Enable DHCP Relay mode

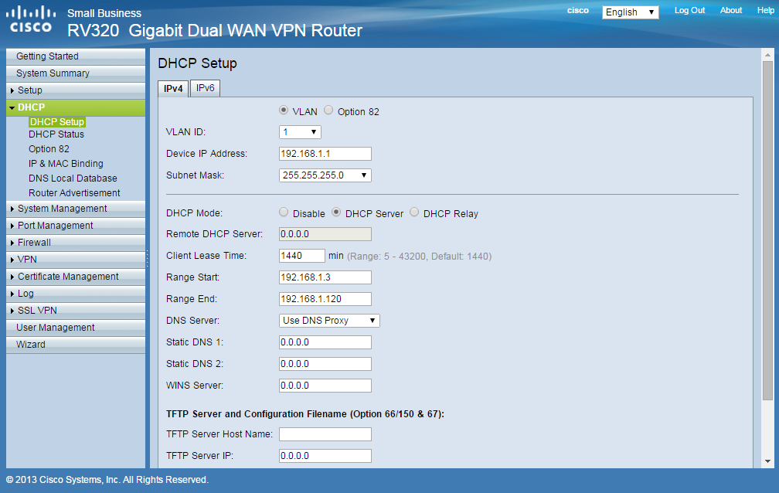pyautogui.click(x=414, y=212)
